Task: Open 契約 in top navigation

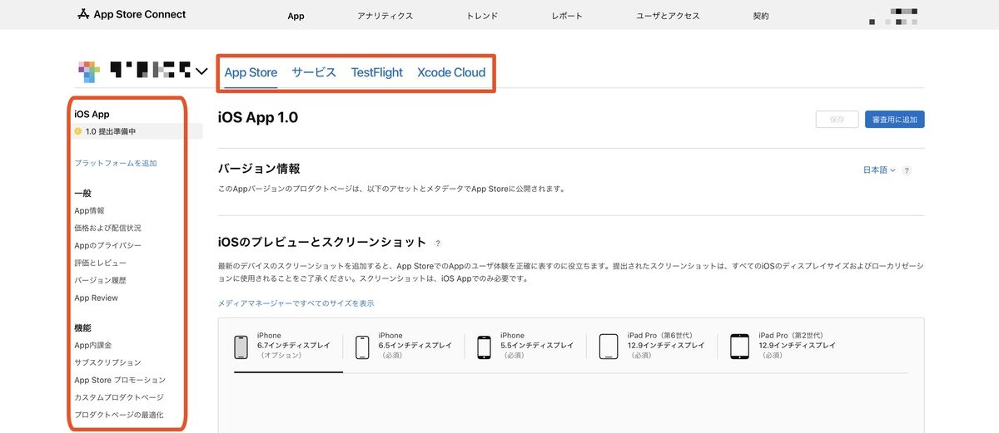Action: (761, 16)
